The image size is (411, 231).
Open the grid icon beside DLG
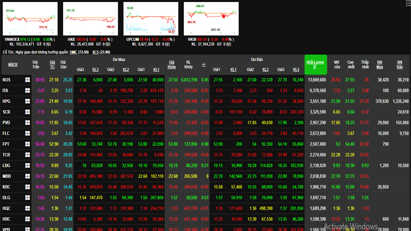click(x=27, y=198)
